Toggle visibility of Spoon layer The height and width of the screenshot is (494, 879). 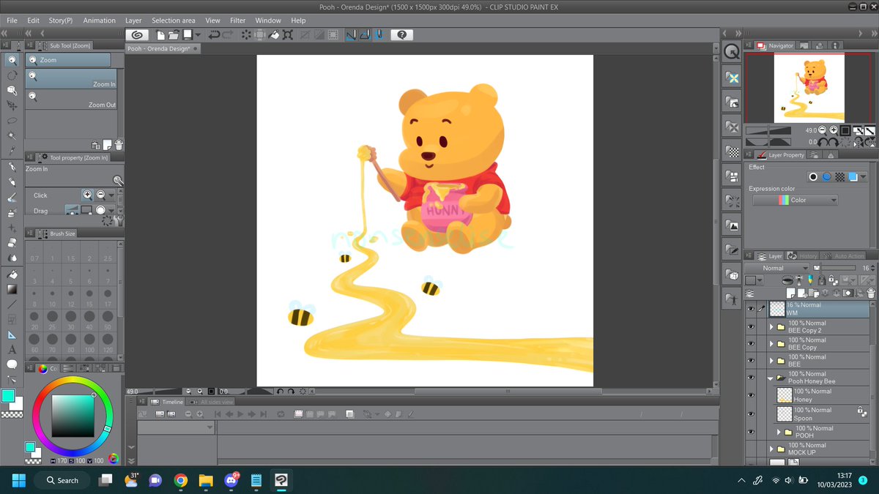click(751, 414)
